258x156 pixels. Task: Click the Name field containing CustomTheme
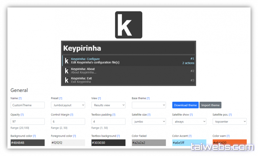(27, 105)
